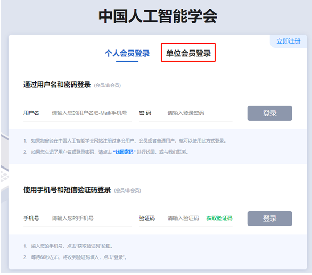Switch to 单位会员登录 tab
The height and width of the screenshot is (275, 312).
pyautogui.click(x=188, y=53)
